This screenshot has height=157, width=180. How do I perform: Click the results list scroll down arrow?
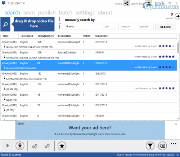point(178,119)
